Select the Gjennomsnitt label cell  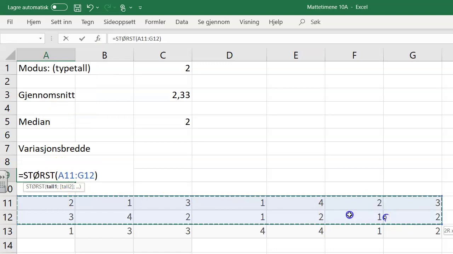coord(46,95)
